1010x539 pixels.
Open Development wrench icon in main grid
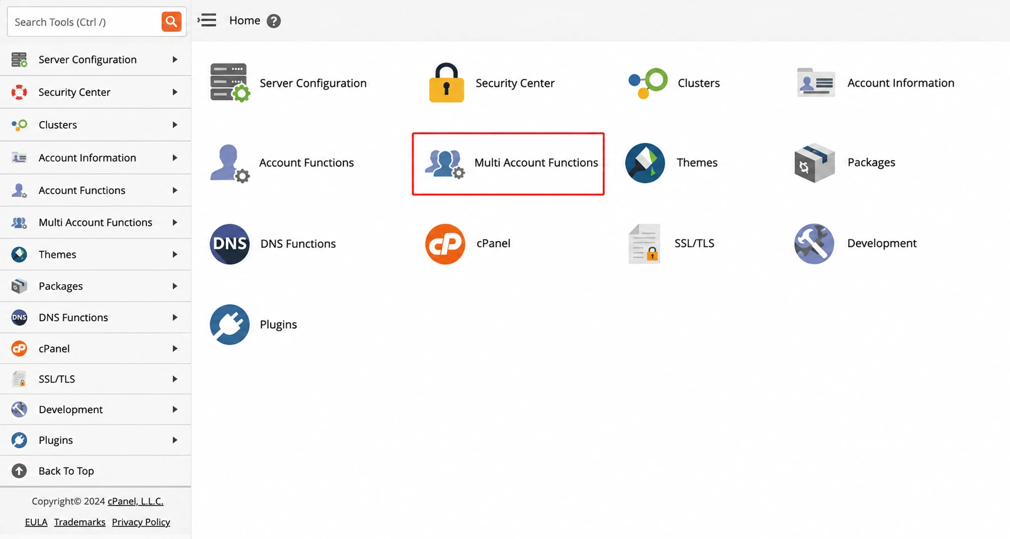[814, 244]
